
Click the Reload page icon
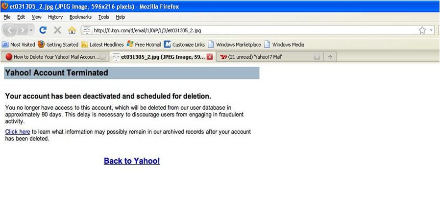coord(43,30)
